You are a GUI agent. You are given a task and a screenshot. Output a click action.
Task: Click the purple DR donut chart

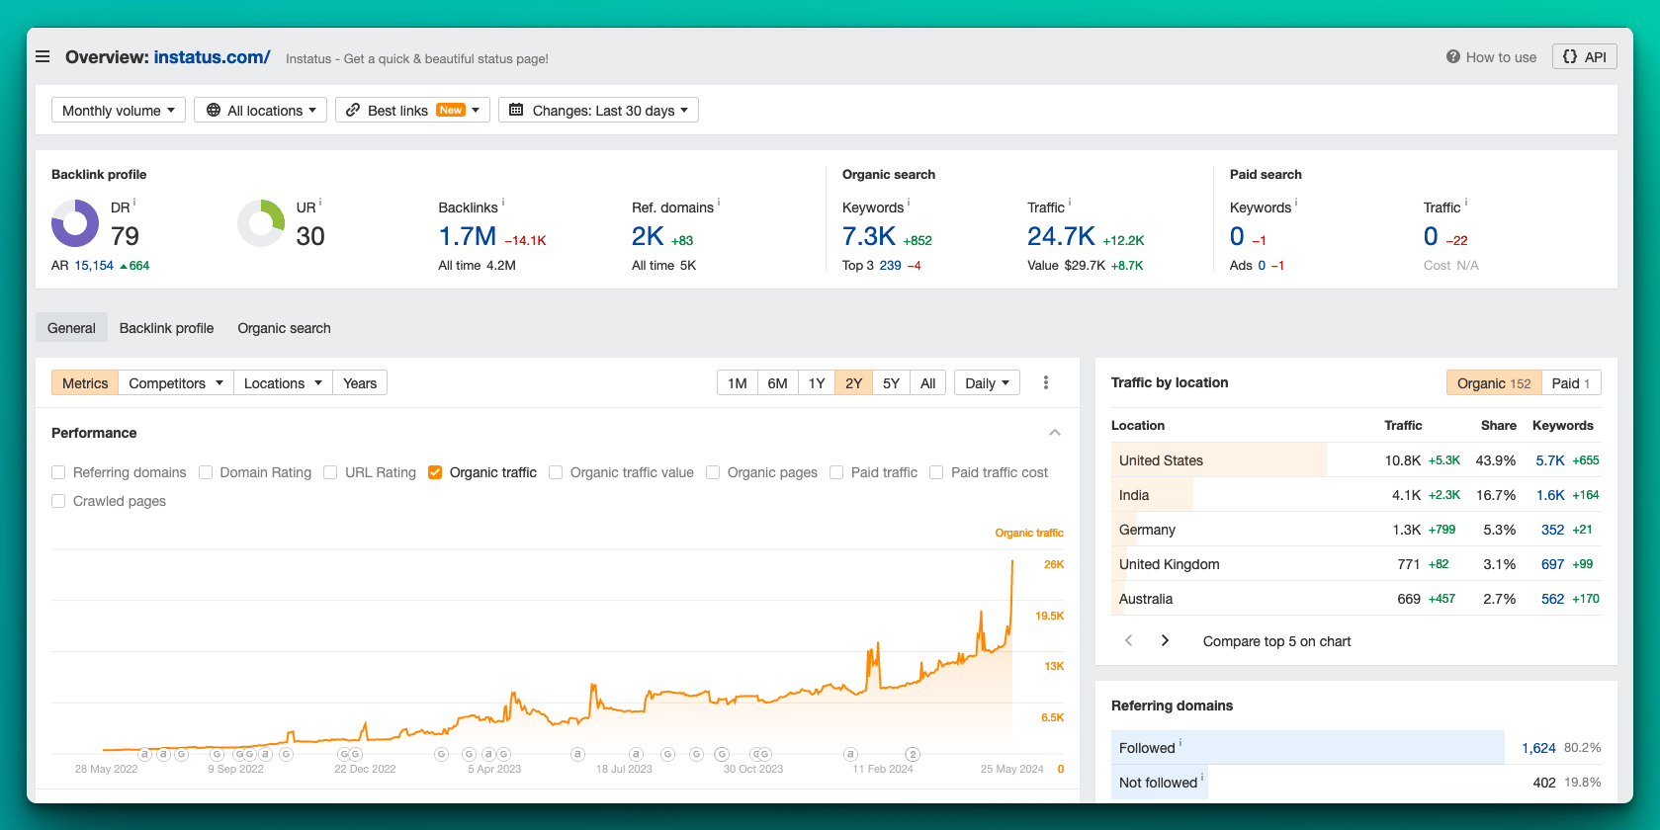[75, 223]
